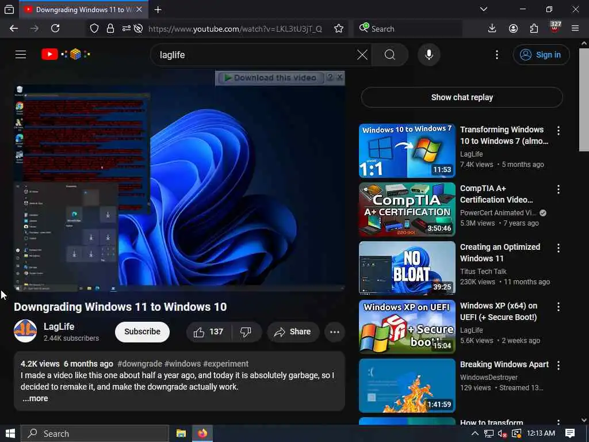Open LagLife channel avatar
Screen dimensions: 589x442
pyautogui.click(x=25, y=331)
